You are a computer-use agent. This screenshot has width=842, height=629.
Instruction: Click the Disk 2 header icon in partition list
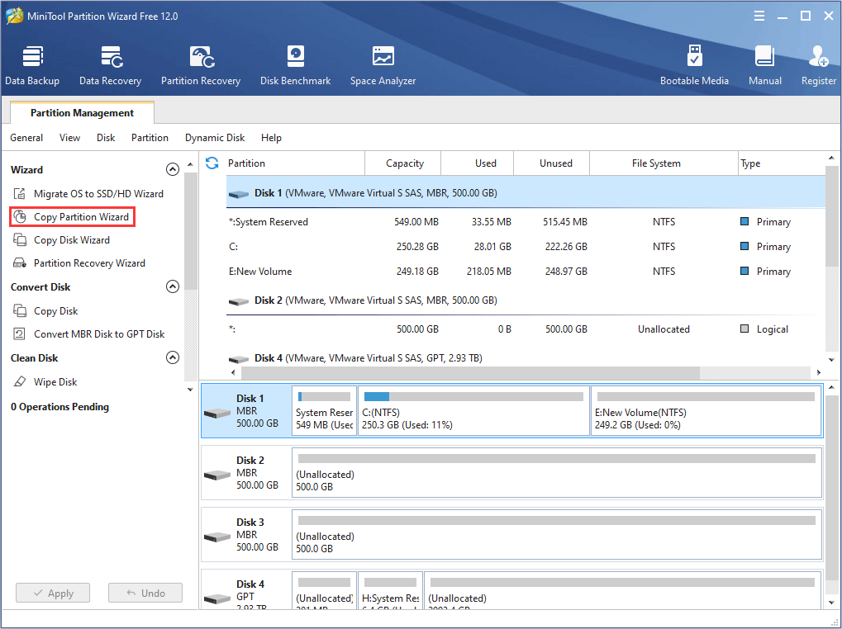point(239,301)
